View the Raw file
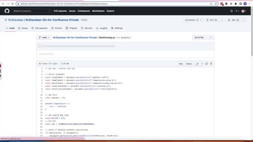 pos(181,64)
